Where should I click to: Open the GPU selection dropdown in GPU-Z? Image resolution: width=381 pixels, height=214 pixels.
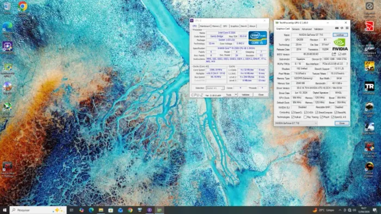click(296, 123)
